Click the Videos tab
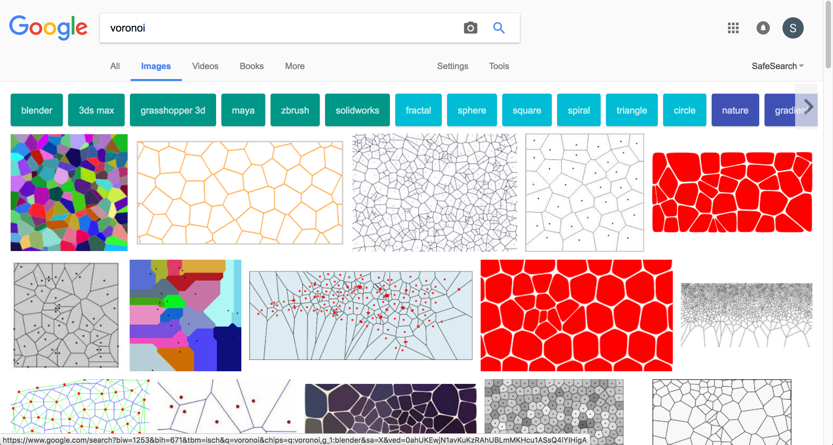833x445 pixels. coord(205,66)
